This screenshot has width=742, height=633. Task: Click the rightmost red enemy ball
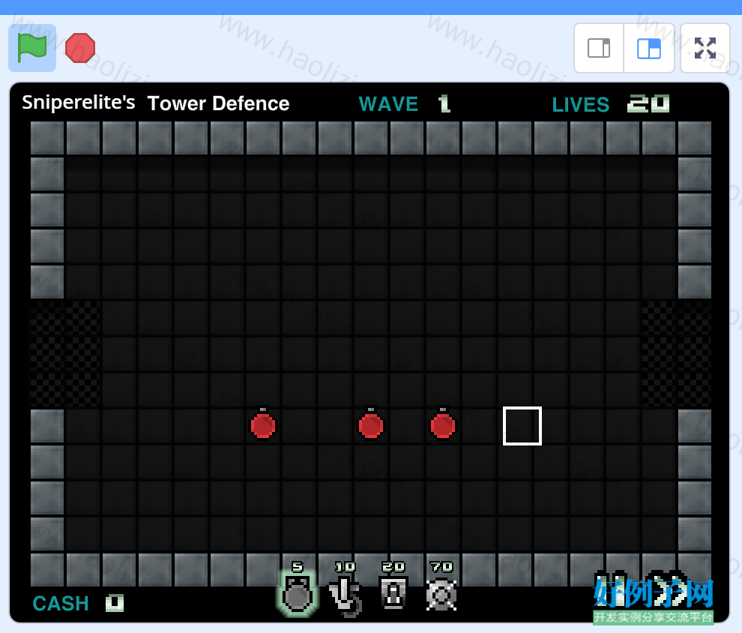coord(443,424)
